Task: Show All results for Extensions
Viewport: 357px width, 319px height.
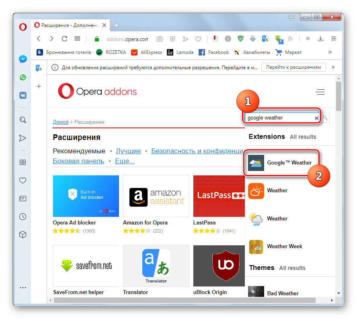Action: [x=303, y=137]
